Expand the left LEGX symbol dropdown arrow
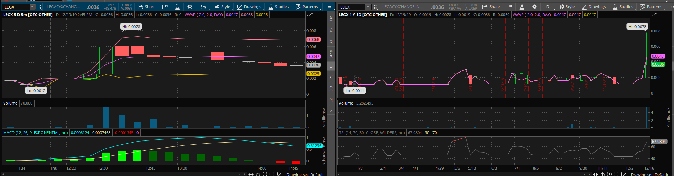The width and height of the screenshot is (674, 176). [x=32, y=7]
